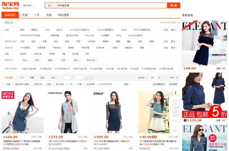The image size is (229, 151).
Task: Expand 更多 on the brand row
Action: [x=174, y=30]
